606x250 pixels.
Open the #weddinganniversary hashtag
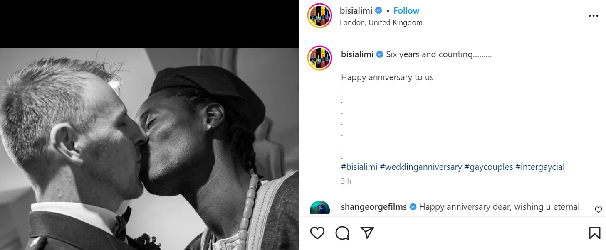tap(420, 167)
